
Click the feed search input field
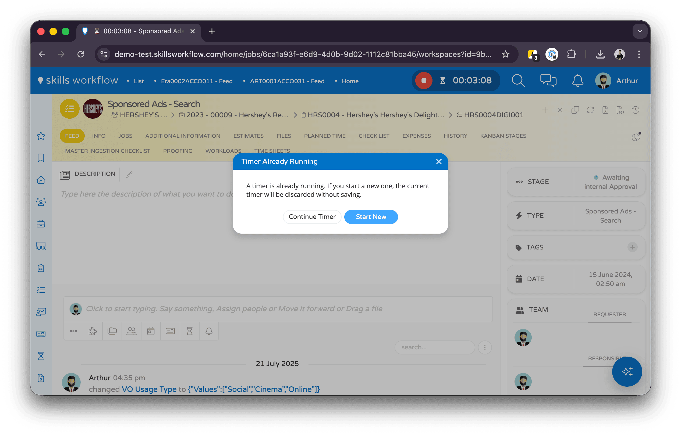[x=434, y=347]
